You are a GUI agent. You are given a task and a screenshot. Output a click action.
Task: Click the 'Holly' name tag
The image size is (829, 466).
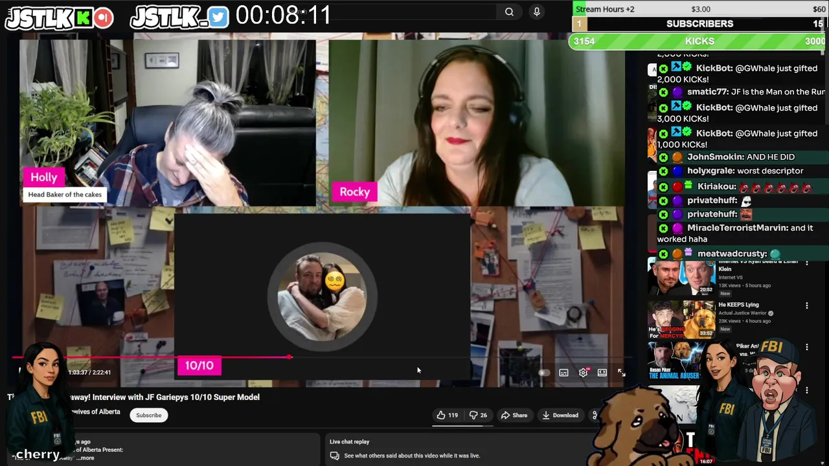click(x=44, y=177)
